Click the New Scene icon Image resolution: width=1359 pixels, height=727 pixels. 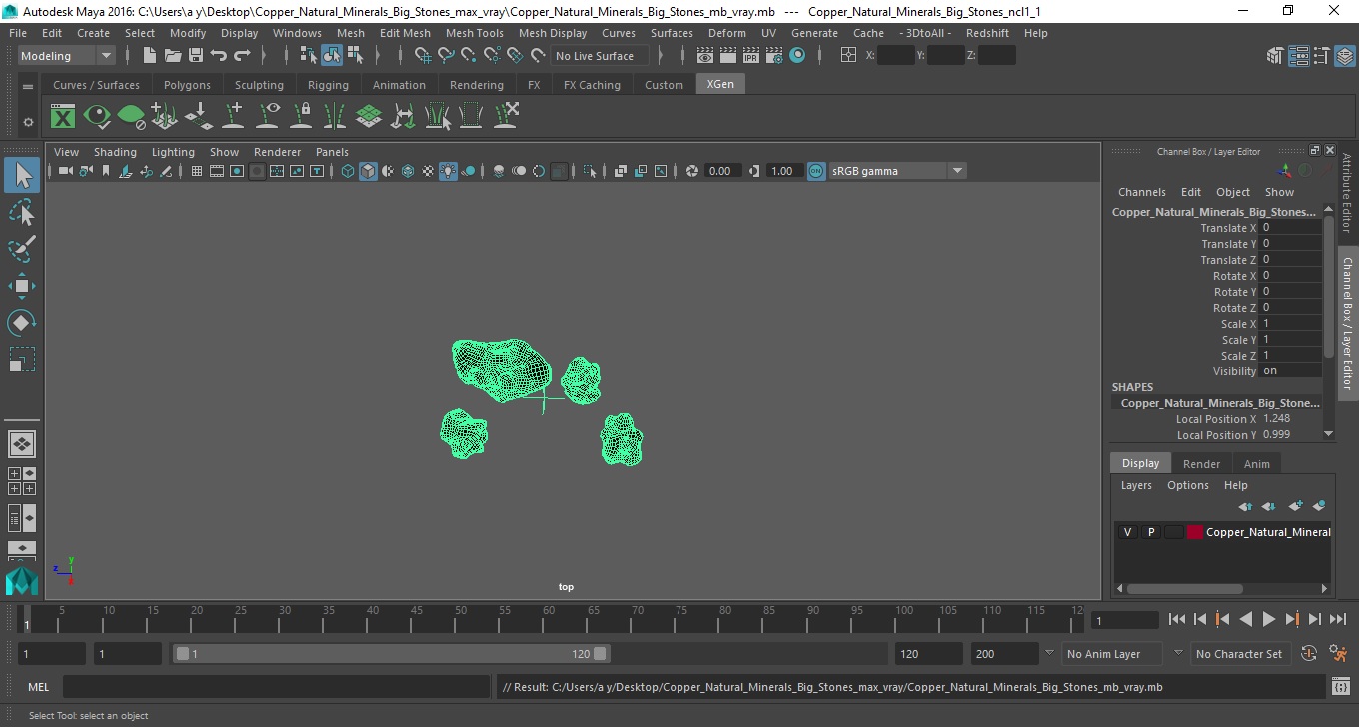(150, 56)
